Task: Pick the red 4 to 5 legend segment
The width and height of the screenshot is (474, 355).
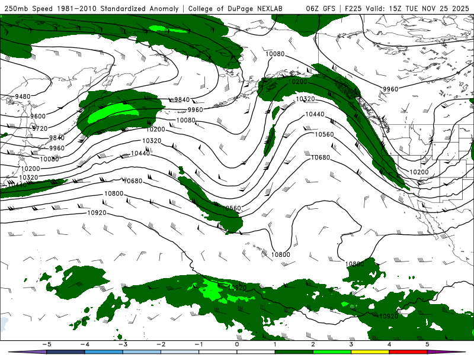Action: click(x=408, y=352)
